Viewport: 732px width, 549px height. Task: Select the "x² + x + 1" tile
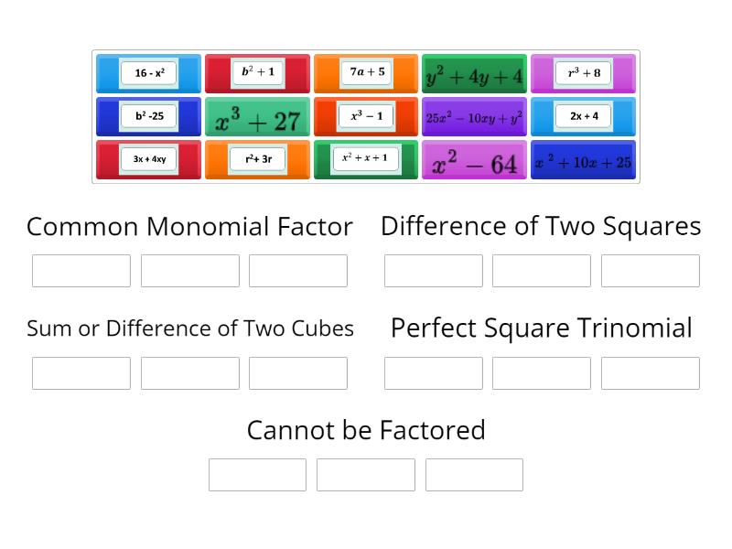366,159
